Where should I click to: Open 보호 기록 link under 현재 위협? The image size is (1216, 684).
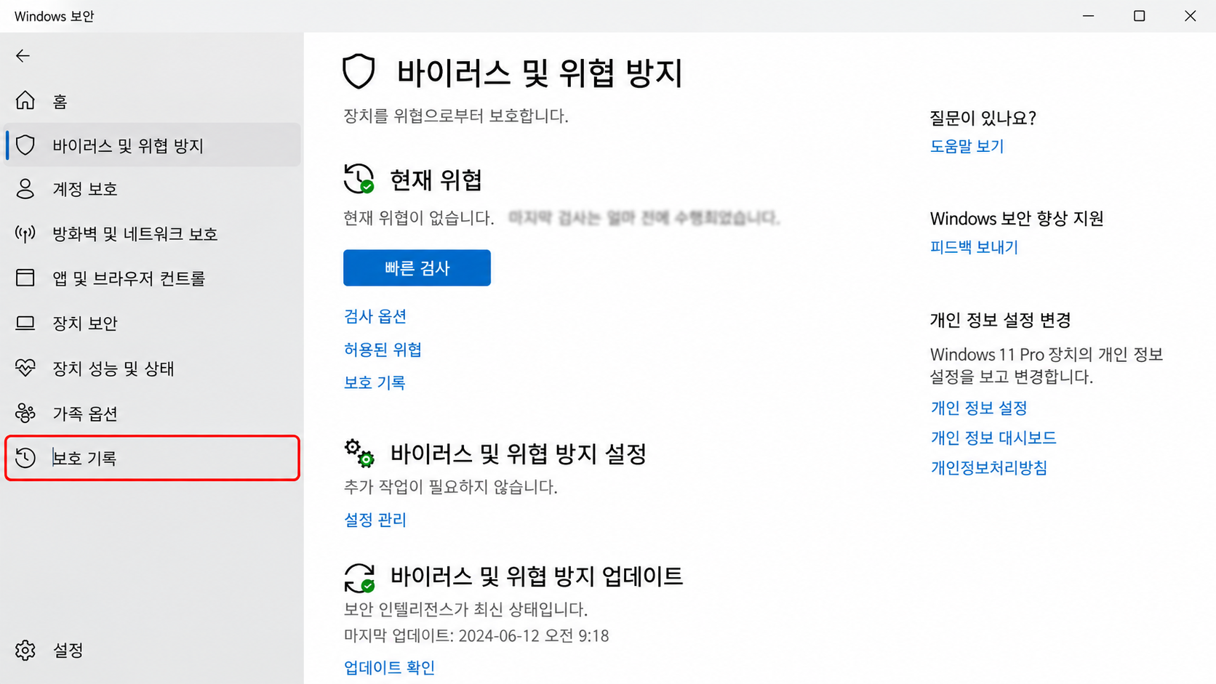tap(375, 382)
